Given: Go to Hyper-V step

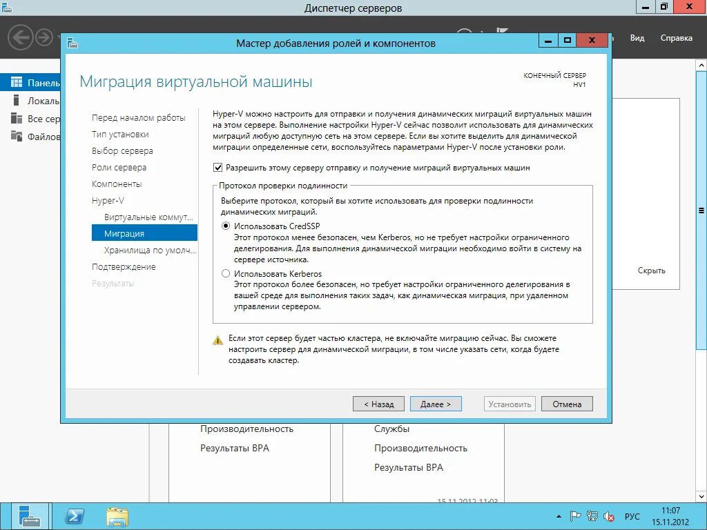Looking at the screenshot, I should tap(108, 201).
